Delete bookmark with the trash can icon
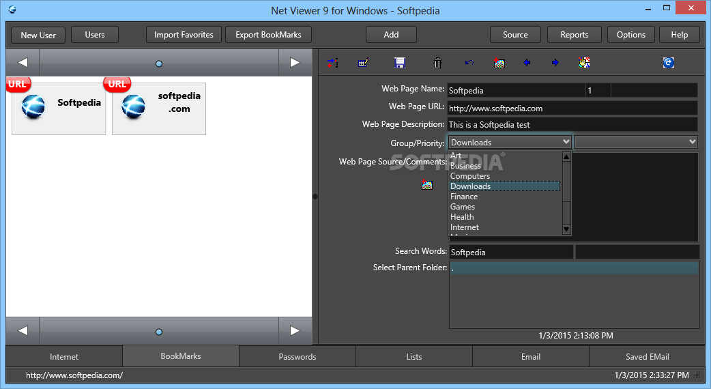 pyautogui.click(x=437, y=63)
